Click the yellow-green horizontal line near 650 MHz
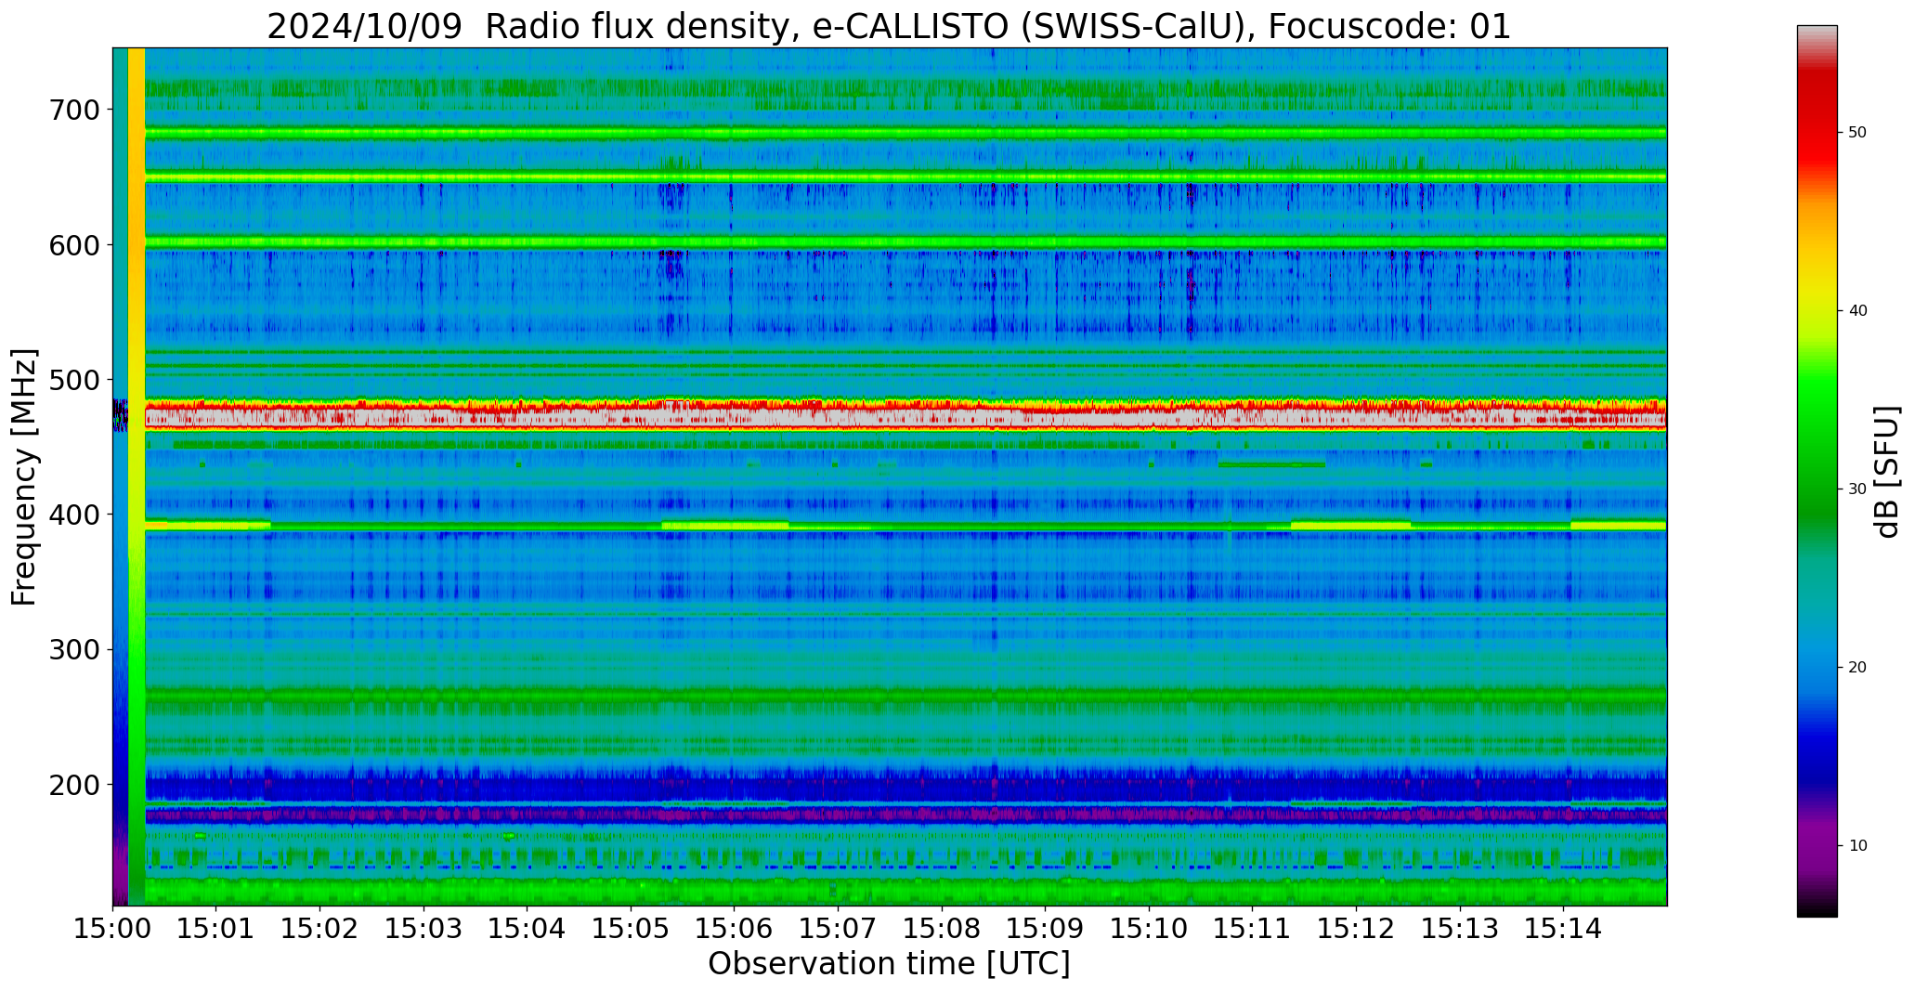1915x991 pixels. coord(905,176)
